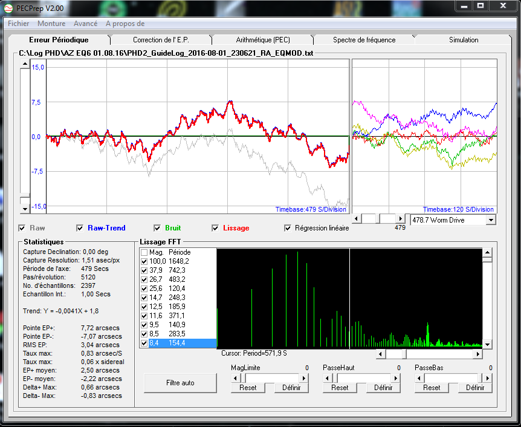This screenshot has width=521, height=427.
Task: Switch to the Erreur Périodique tab
Action: pos(59,40)
